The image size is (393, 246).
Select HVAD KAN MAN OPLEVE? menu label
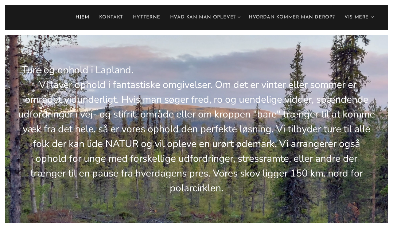click(x=203, y=17)
